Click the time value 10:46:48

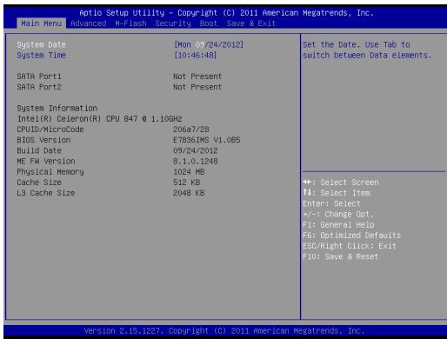click(x=195, y=55)
